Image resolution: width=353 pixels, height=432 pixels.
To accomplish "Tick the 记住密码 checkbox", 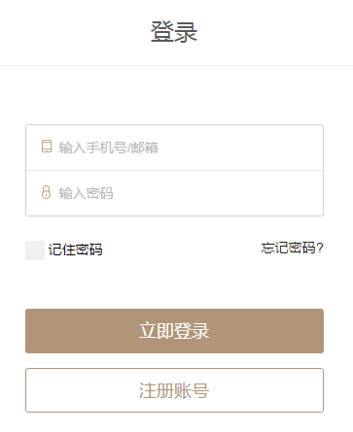I will (35, 250).
